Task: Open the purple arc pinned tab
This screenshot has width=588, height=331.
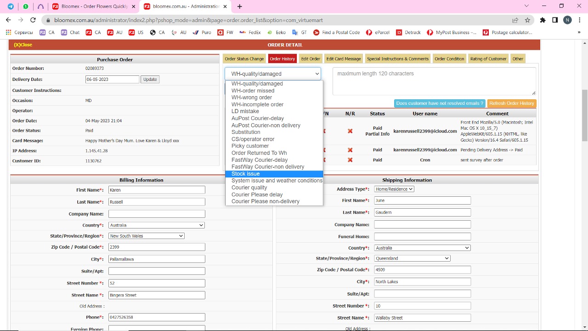Action: pos(40,6)
